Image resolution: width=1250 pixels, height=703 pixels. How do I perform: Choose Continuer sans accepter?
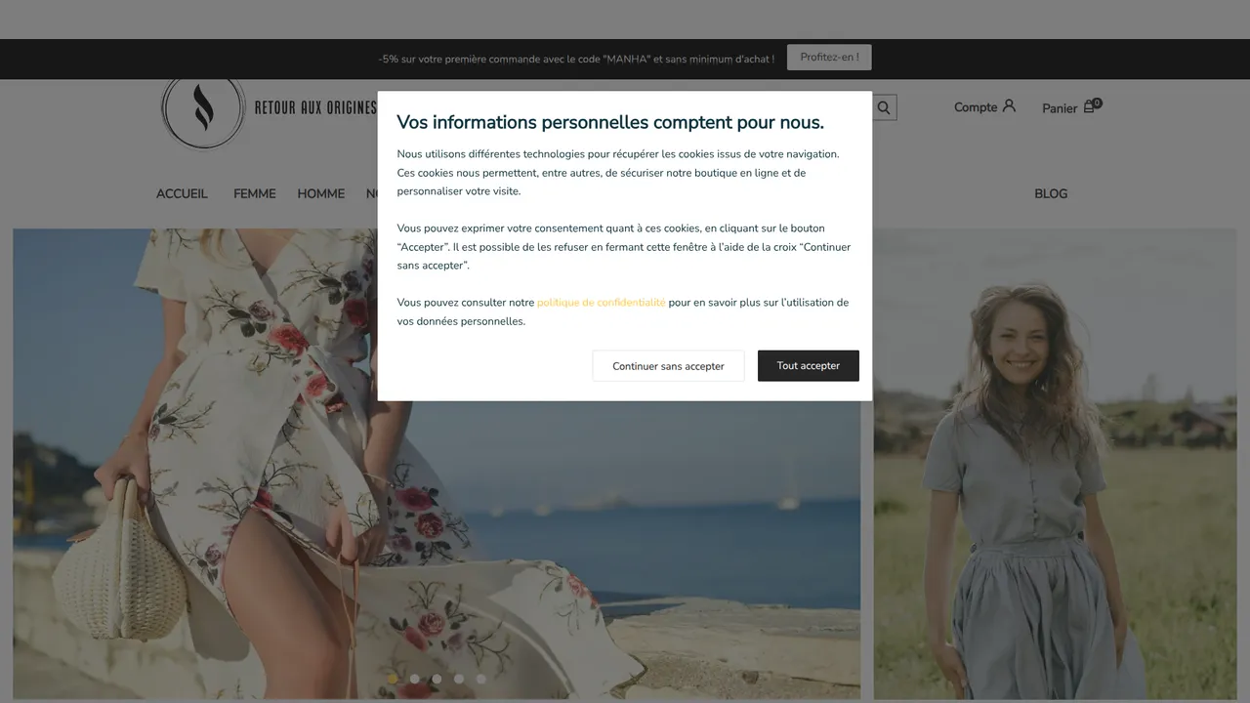point(668,366)
